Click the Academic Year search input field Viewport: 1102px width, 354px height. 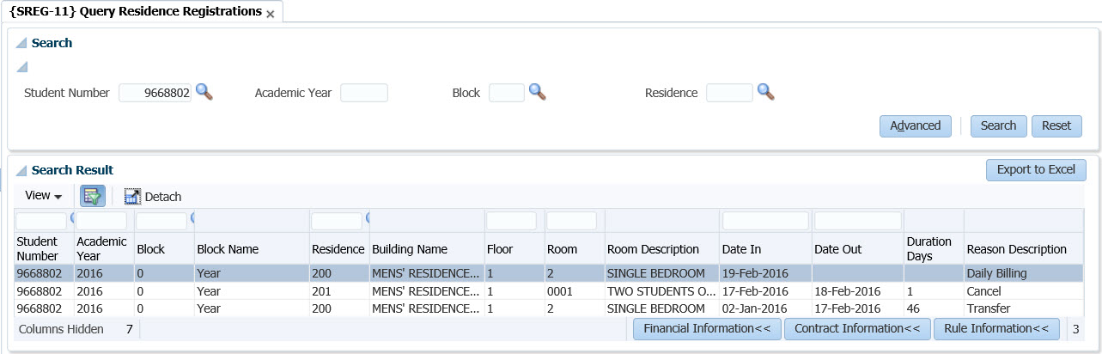point(364,93)
